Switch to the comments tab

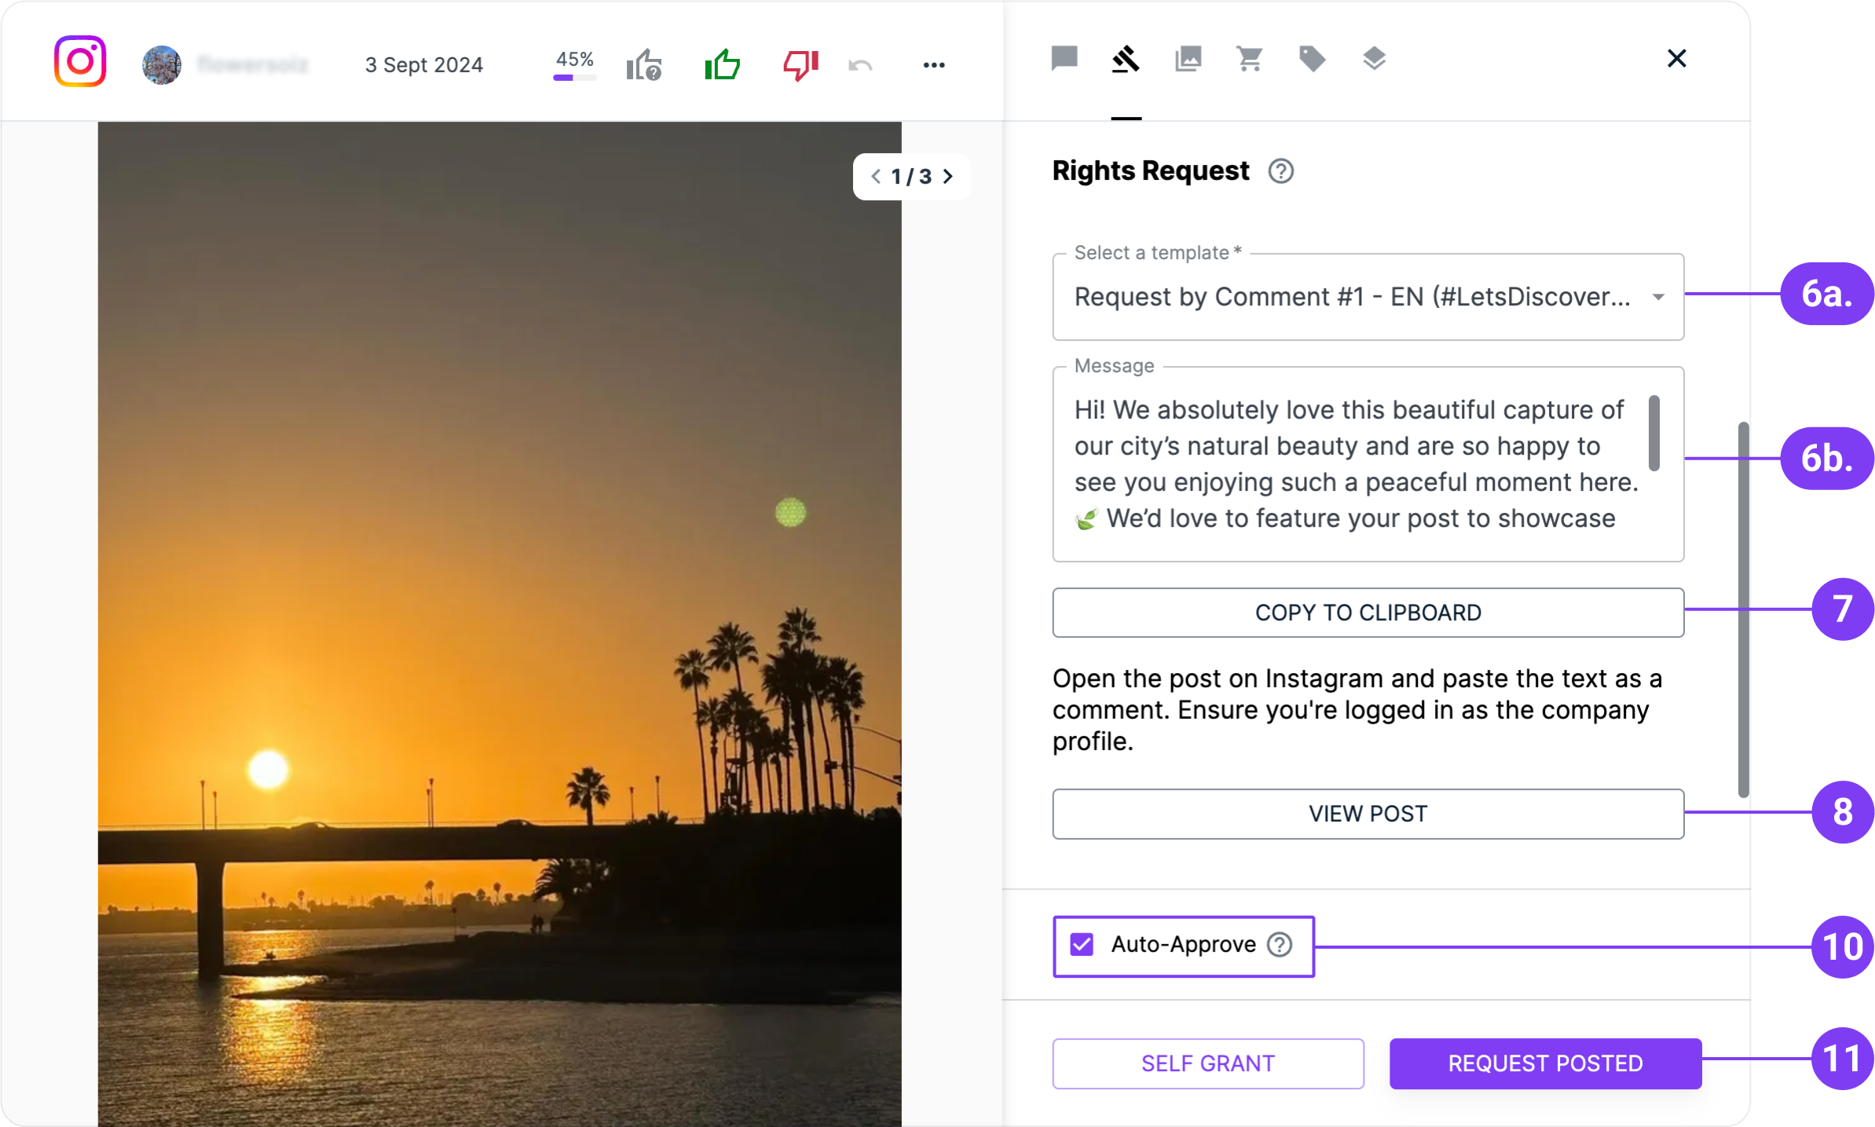point(1064,58)
